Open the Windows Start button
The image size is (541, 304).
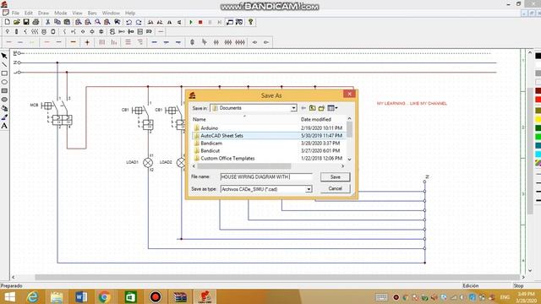(9, 296)
